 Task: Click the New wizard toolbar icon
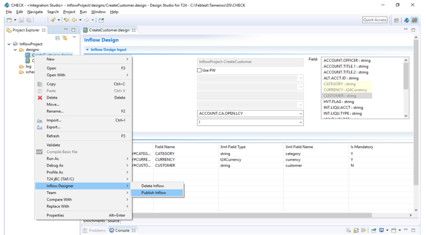9,20
